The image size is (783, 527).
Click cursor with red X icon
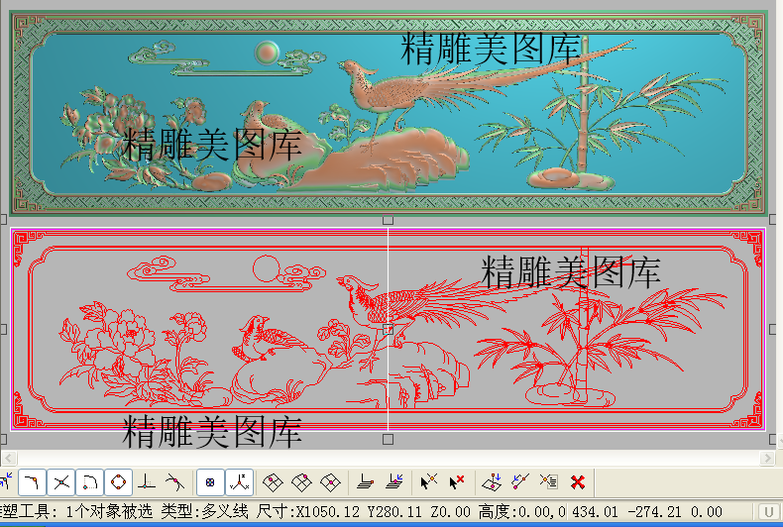click(x=456, y=482)
